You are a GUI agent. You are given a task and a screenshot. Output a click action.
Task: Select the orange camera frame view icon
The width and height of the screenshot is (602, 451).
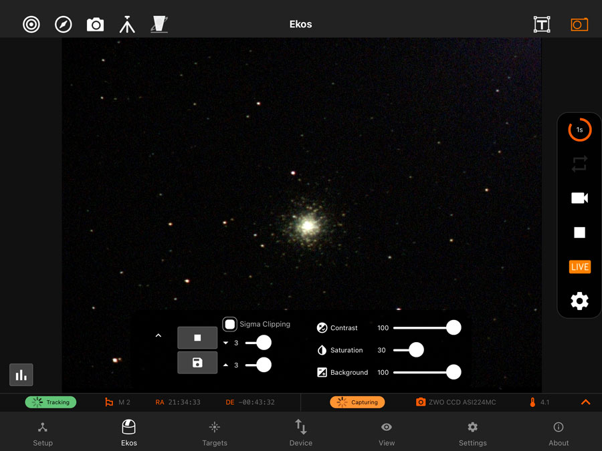point(579,25)
